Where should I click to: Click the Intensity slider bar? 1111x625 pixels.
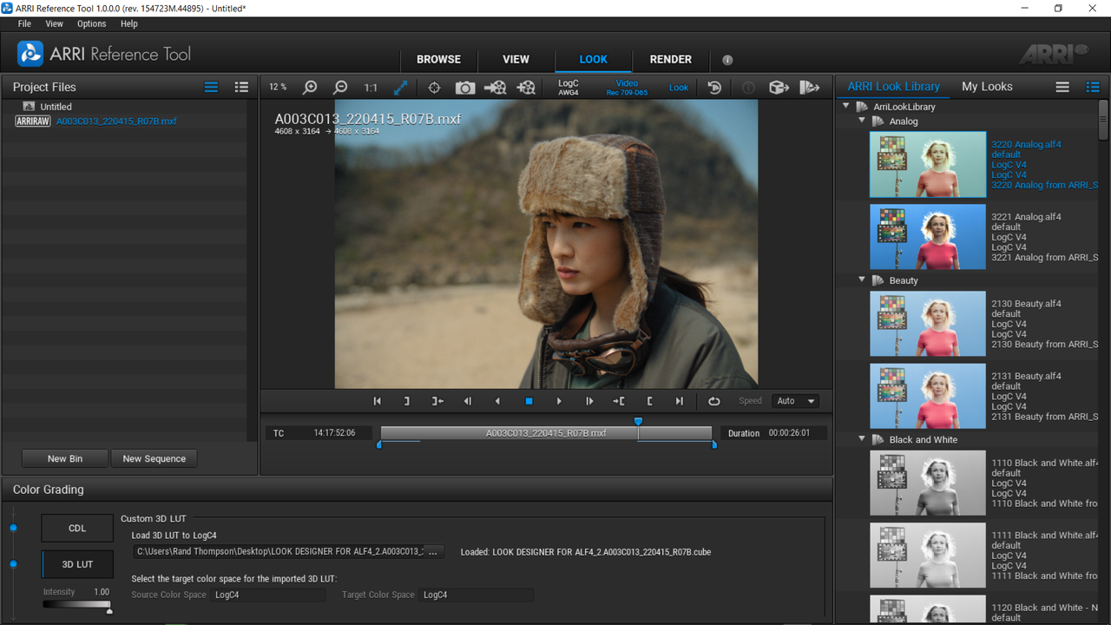click(x=77, y=604)
